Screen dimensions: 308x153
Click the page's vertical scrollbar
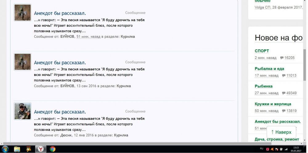tap(305, 61)
